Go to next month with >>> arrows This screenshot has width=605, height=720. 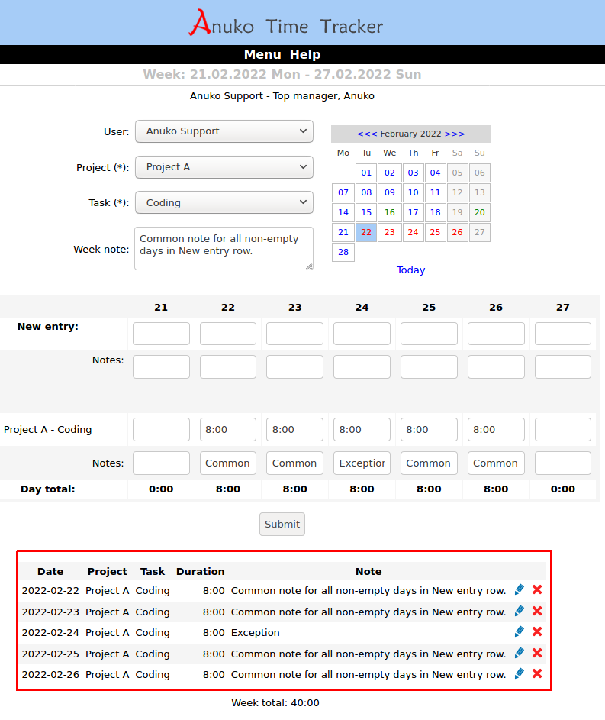click(455, 134)
